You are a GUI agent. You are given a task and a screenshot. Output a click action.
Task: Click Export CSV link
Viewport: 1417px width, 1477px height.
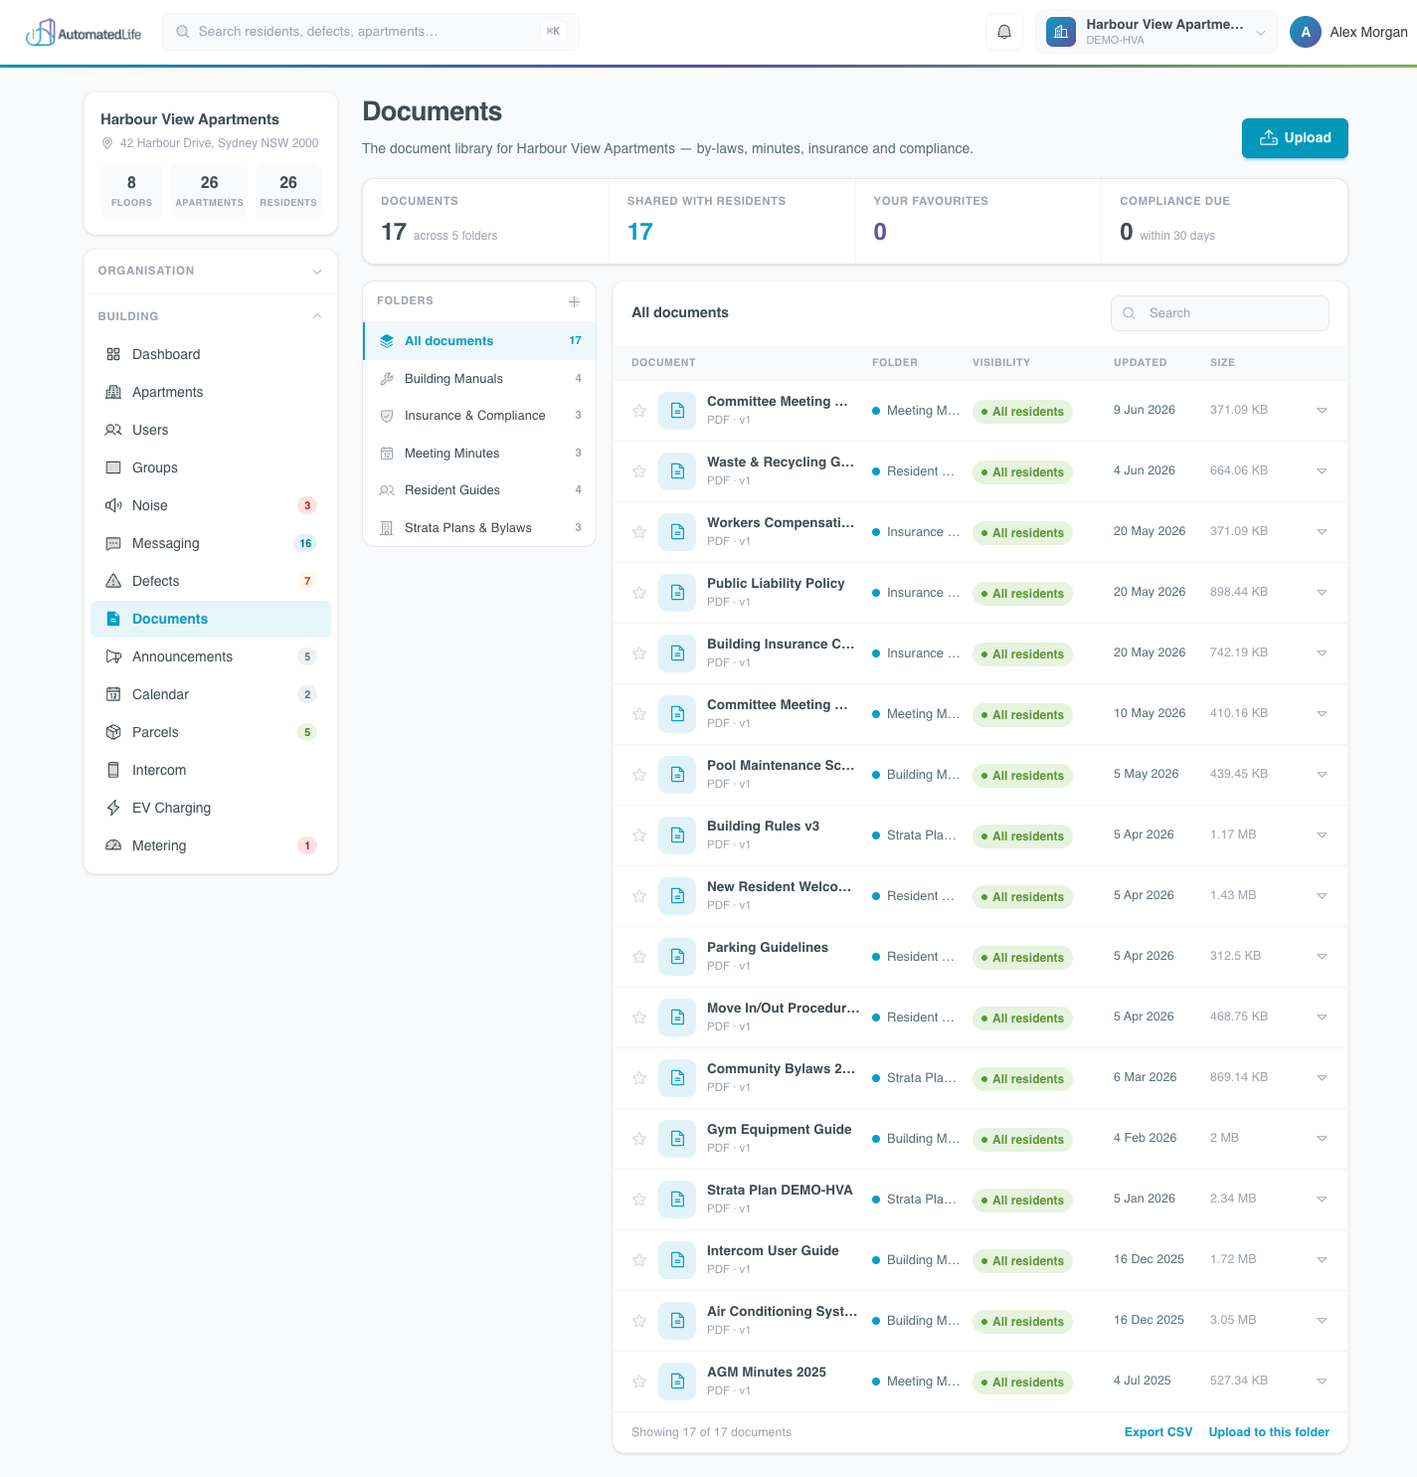(x=1158, y=1432)
